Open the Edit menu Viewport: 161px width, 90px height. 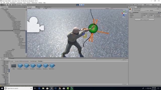click(4, 3)
